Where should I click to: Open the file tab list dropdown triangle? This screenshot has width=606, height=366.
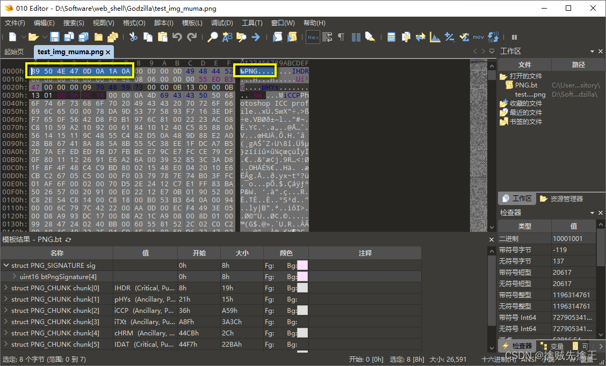tap(492, 52)
